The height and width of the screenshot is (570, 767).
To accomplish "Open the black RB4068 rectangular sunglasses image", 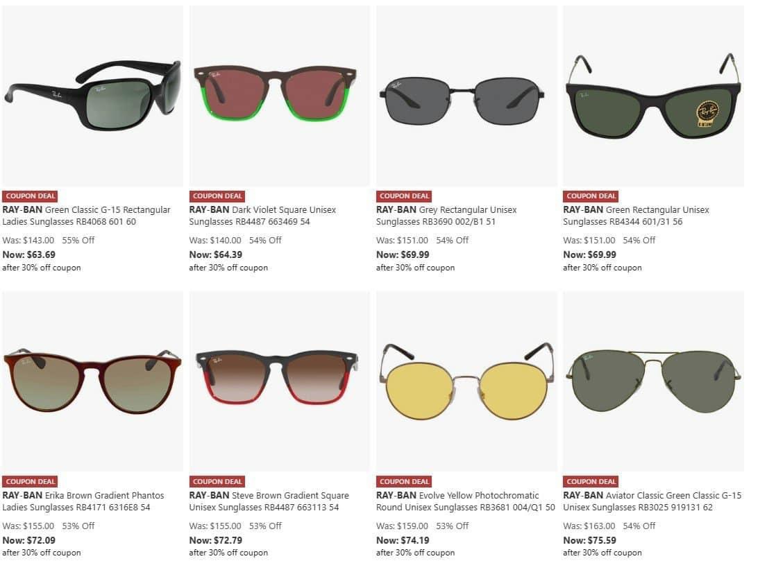I will click(92, 96).
